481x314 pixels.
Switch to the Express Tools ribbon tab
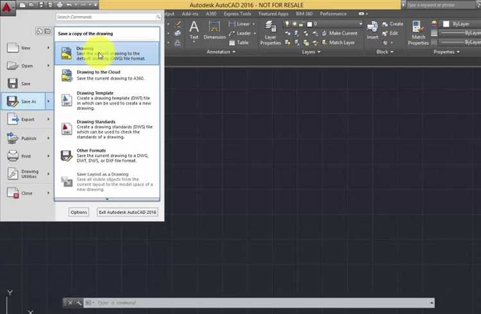237,13
